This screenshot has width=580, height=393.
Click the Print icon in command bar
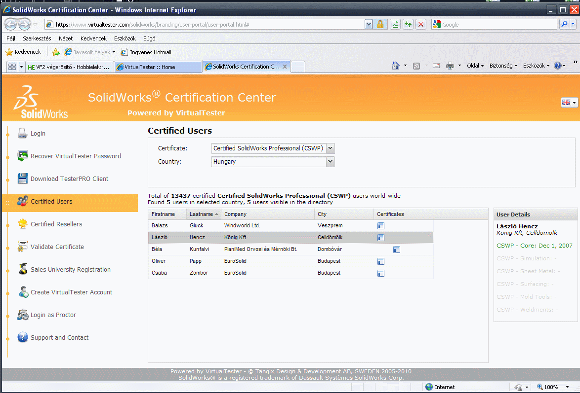[x=450, y=66]
